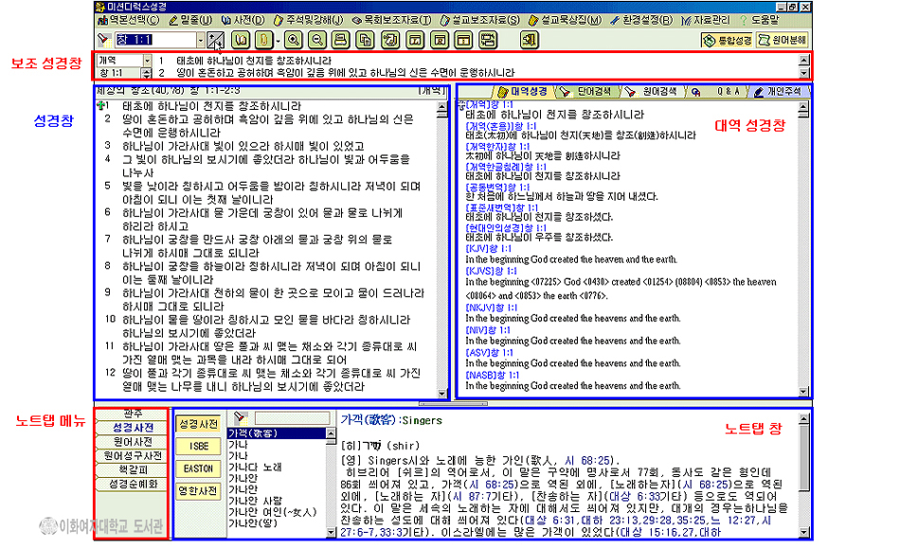Click the word list scrollbar down arrow
Image resolution: width=900 pixels, height=549 pixels.
[x=331, y=532]
